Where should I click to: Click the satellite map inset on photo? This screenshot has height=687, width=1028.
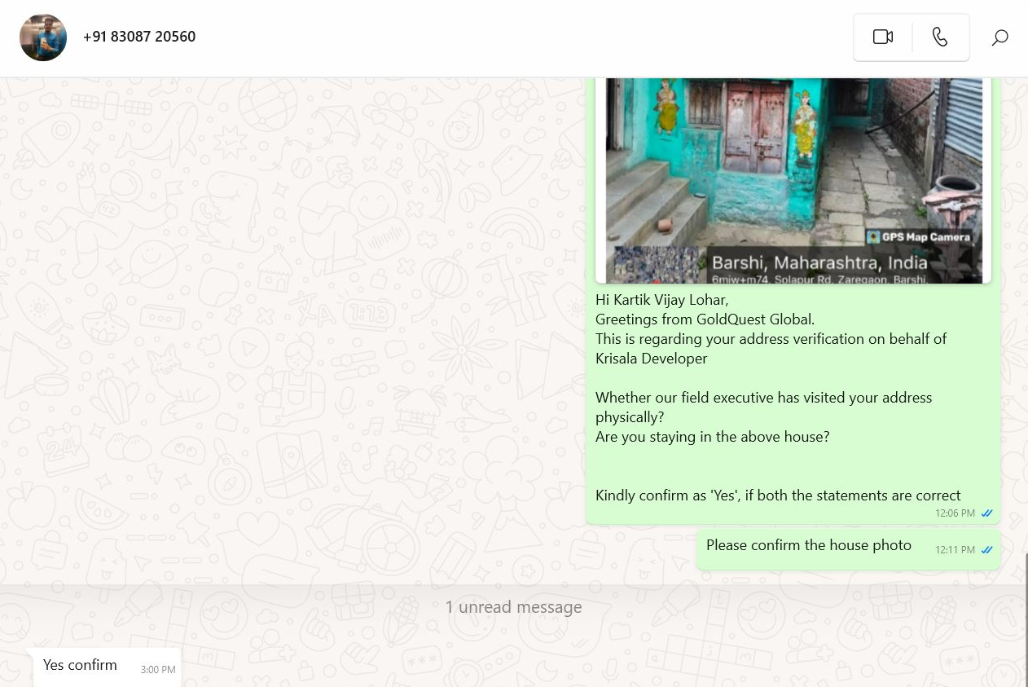coord(659,265)
